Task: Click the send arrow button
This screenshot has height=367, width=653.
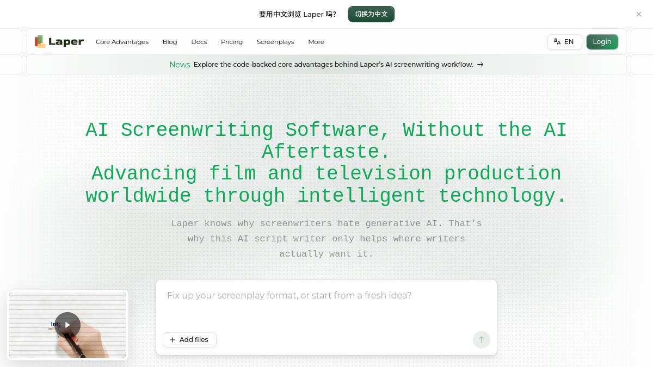Action: 481,340
